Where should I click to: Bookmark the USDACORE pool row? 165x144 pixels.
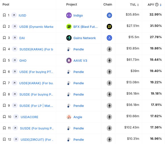pyautogui.click(x=4, y=117)
